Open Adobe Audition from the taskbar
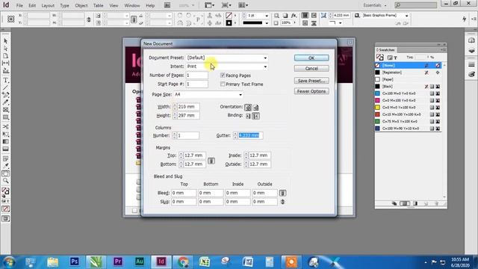The image size is (478, 269). point(140,262)
